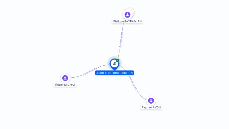Click Raphael AVON's purple person icon

(x=151, y=101)
